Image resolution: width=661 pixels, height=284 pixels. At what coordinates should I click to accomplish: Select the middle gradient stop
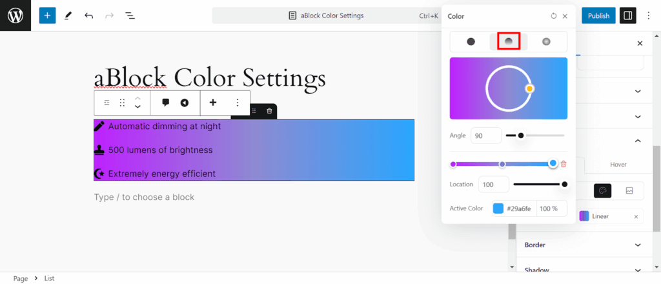[x=502, y=165]
